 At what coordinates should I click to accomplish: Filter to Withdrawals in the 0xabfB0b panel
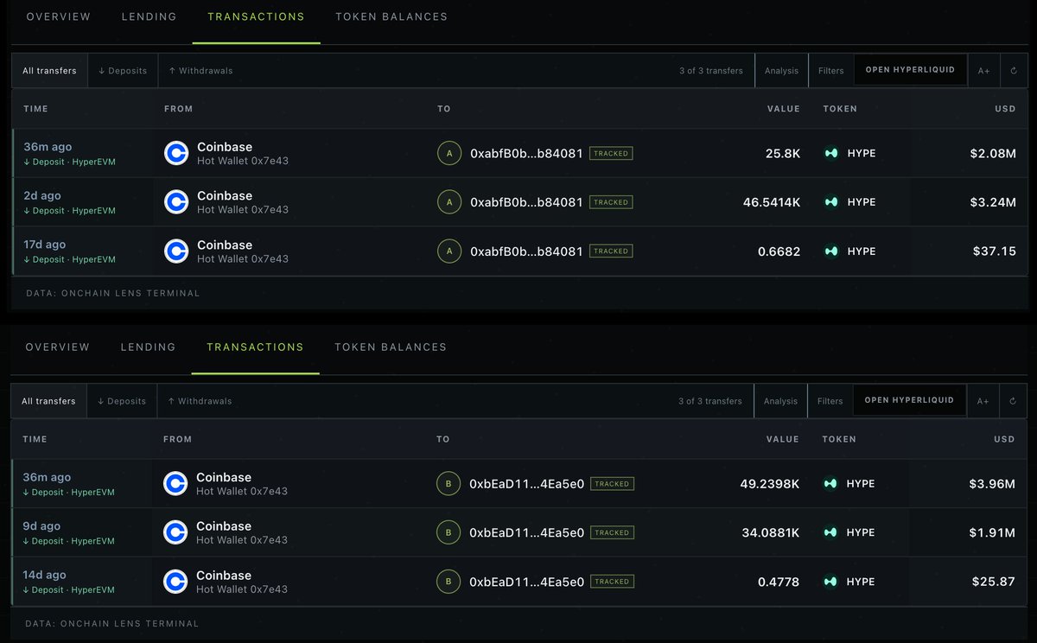[200, 71]
